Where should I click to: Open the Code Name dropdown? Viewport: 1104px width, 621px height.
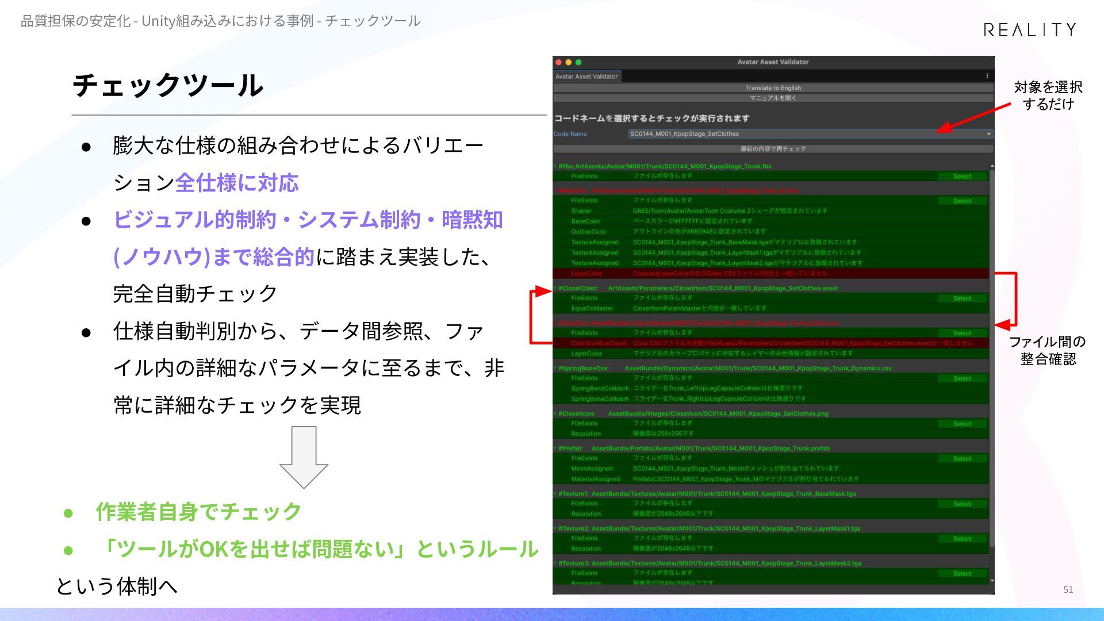pyautogui.click(x=811, y=134)
